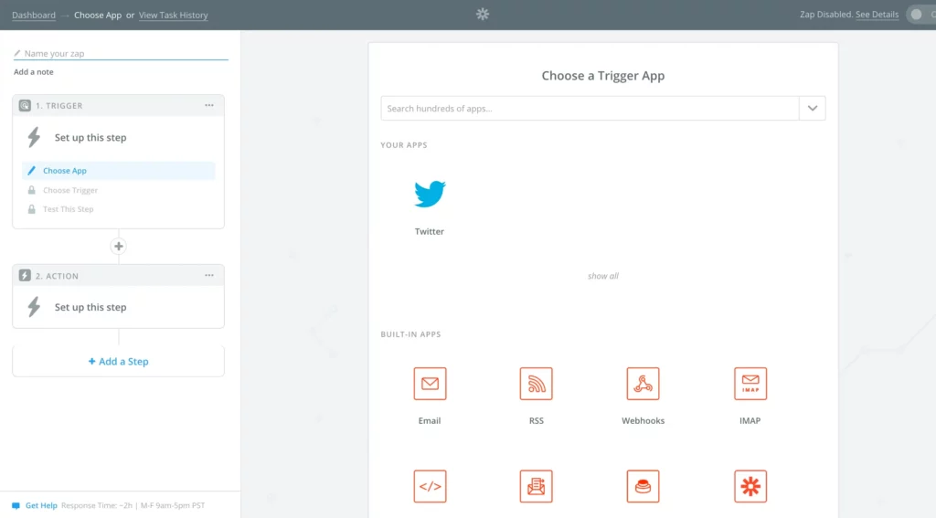Screen dimensions: 936x518
Task: Select the Webhooks app icon
Action: (643, 384)
